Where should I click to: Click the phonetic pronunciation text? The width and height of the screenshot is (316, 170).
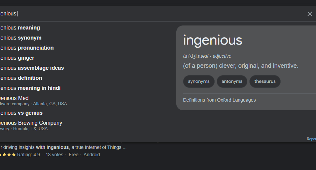196,56
